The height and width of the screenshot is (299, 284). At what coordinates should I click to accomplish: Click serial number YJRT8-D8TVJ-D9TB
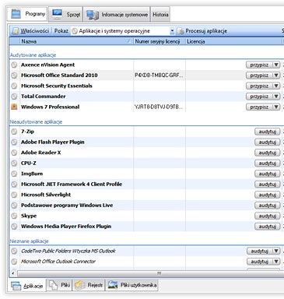pos(159,107)
